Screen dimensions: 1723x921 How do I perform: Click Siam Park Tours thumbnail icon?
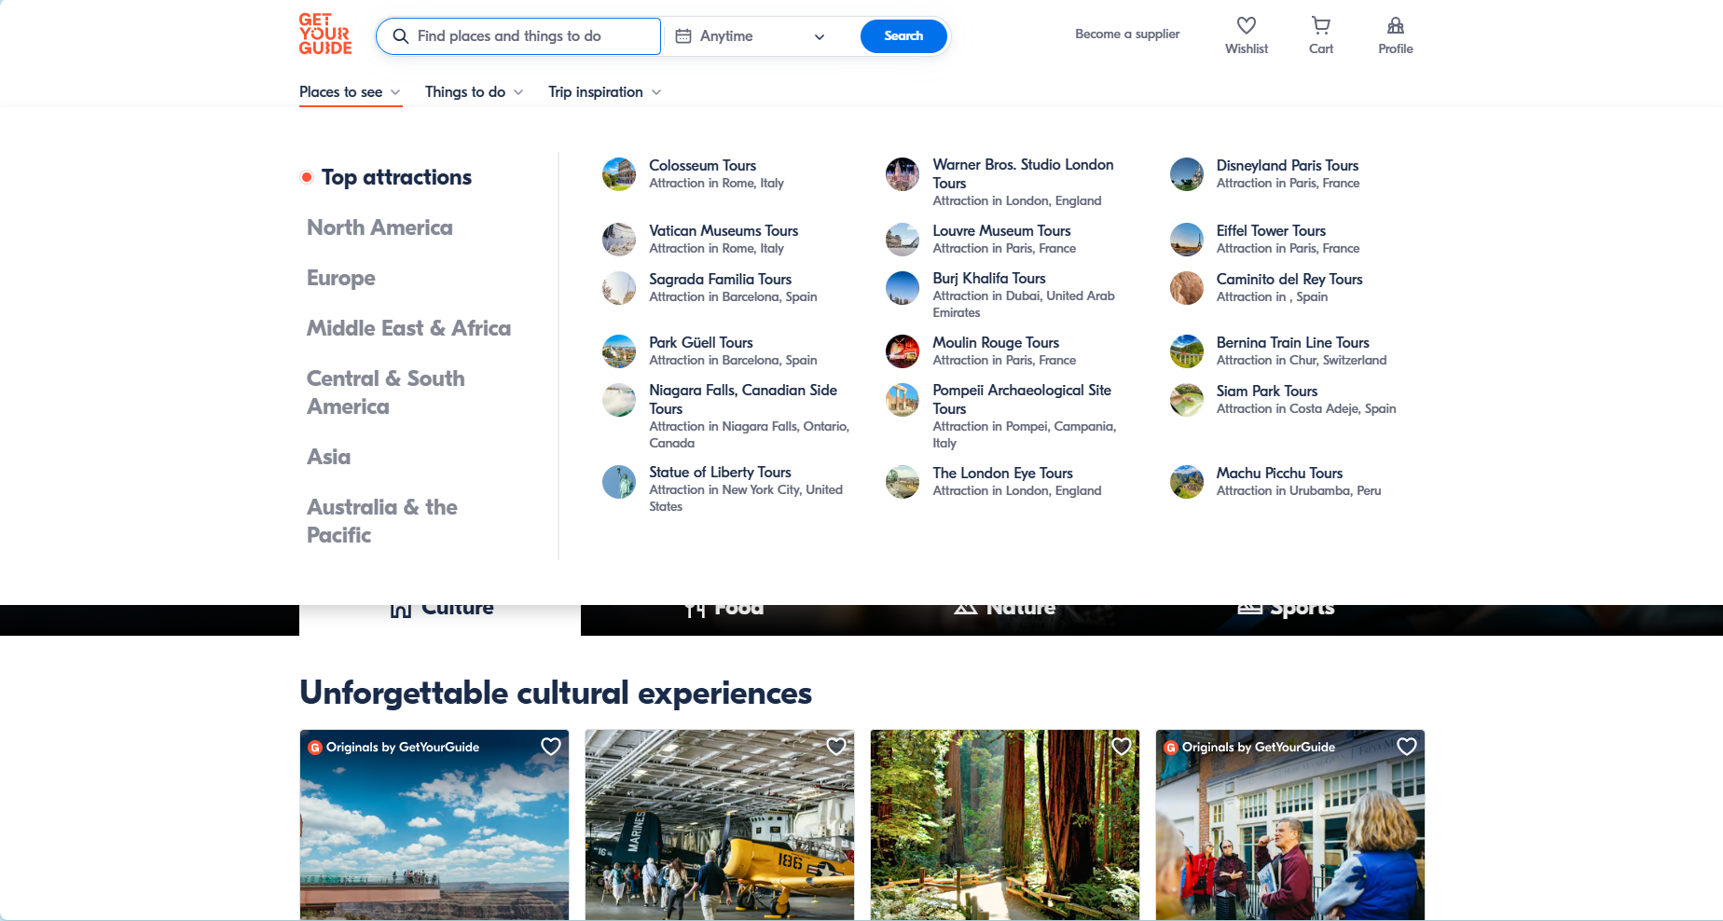(x=1187, y=400)
